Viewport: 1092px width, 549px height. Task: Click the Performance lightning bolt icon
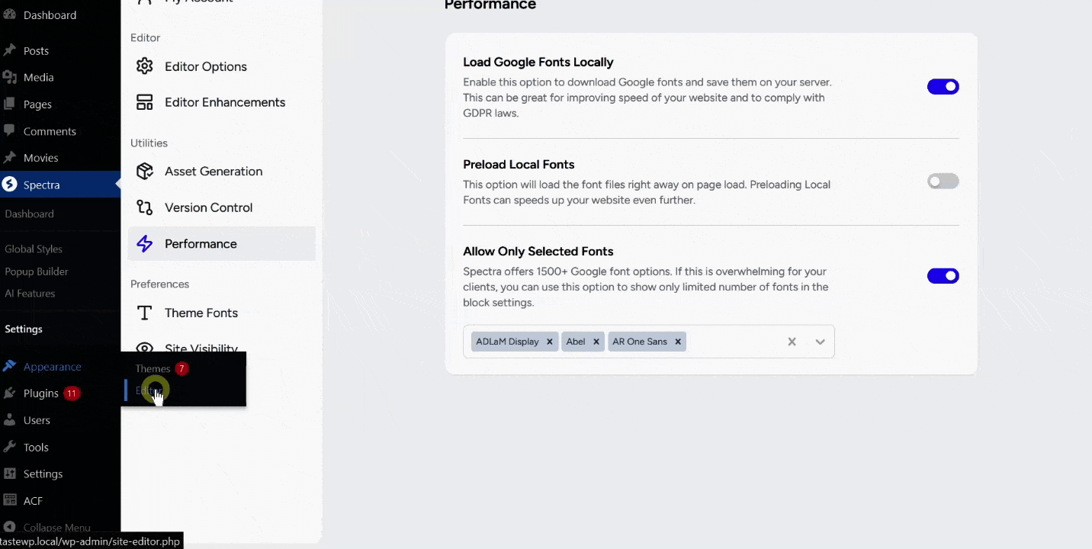click(x=144, y=244)
